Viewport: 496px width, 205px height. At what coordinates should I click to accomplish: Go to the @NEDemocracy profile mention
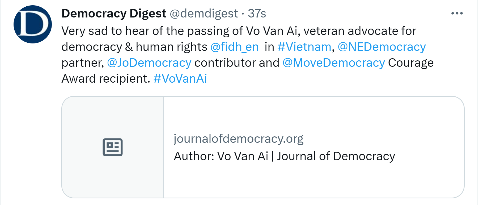coord(381,47)
